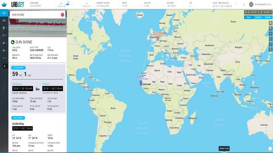Open the monitor dashboard sidebar icon

[4, 13]
